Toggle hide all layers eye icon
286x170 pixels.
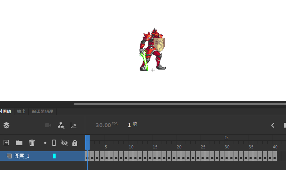click(64, 143)
